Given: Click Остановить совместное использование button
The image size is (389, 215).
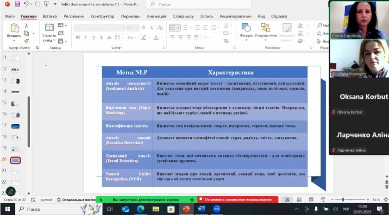Looking at the screenshot, I should tap(238, 200).
